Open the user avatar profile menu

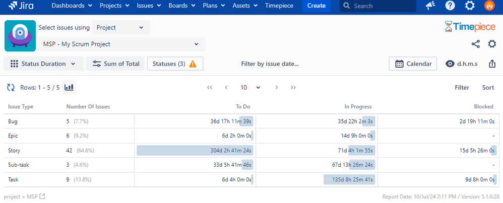point(489,6)
